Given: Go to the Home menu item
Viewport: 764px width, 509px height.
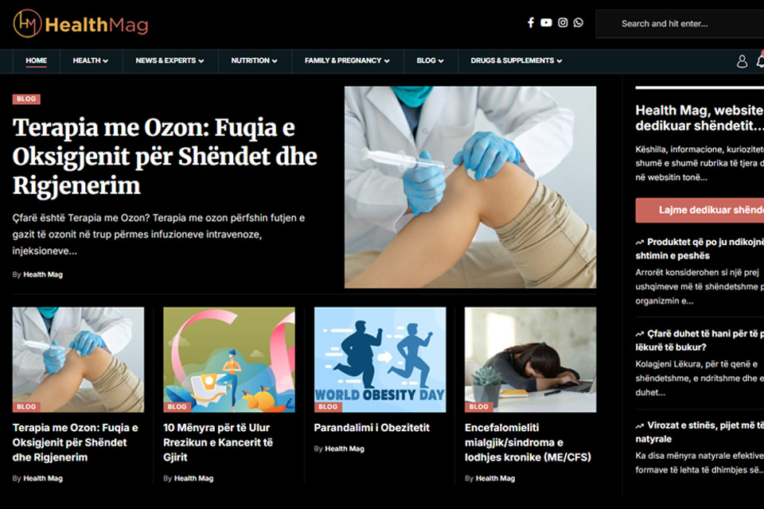Looking at the screenshot, I should tap(36, 61).
